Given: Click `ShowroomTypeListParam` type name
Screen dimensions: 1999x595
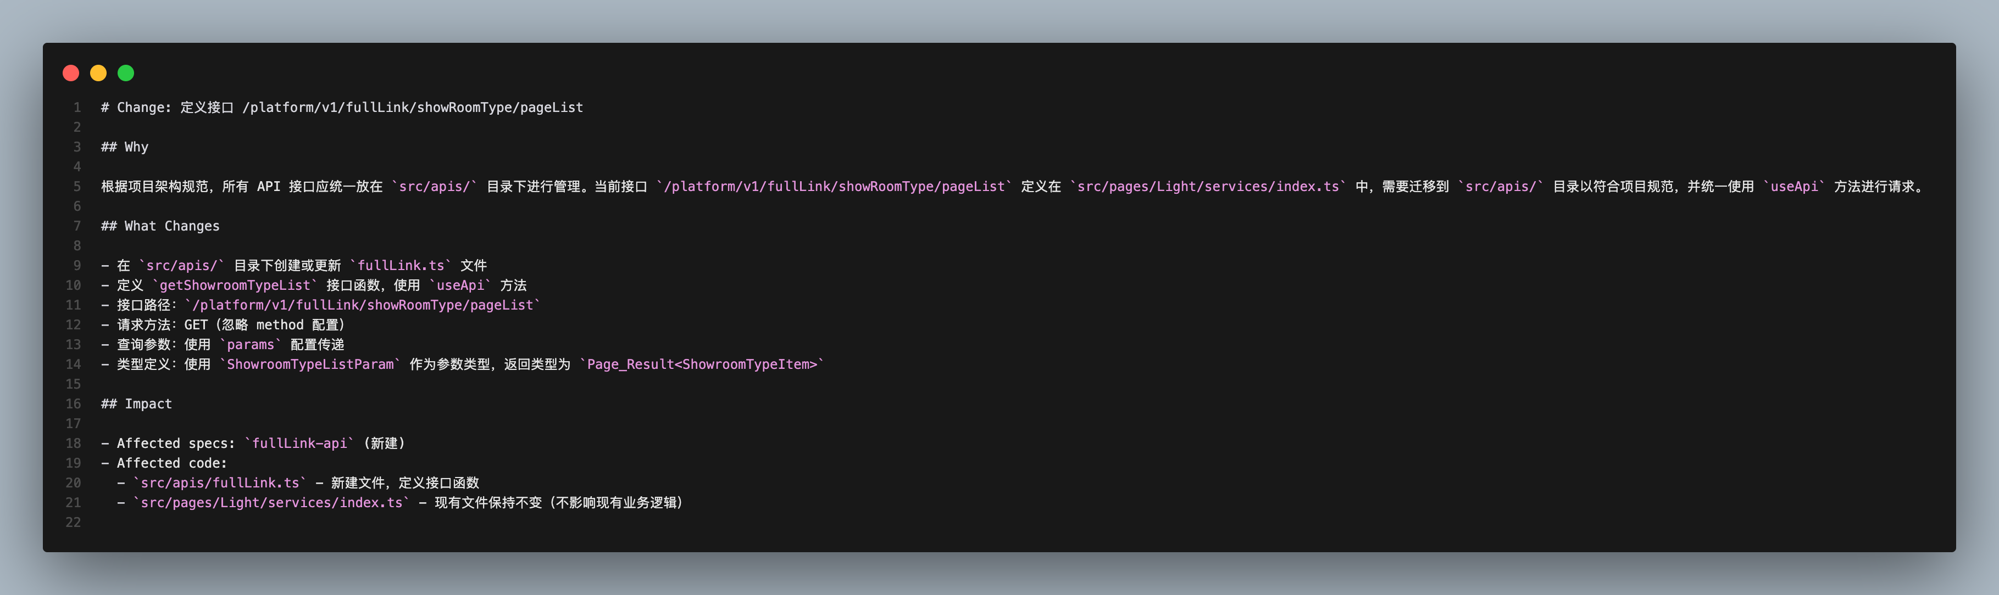Looking at the screenshot, I should (310, 364).
